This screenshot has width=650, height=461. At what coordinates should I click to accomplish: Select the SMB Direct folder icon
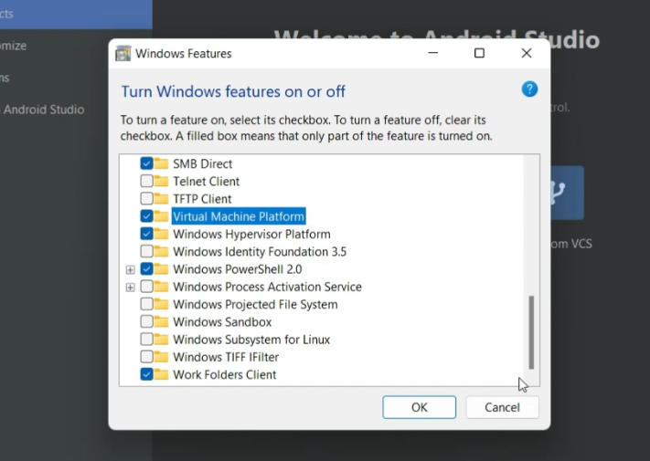[161, 164]
